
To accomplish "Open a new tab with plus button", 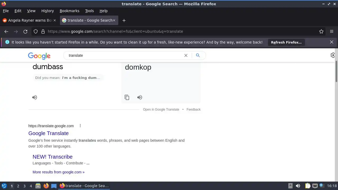I will click(124, 20).
